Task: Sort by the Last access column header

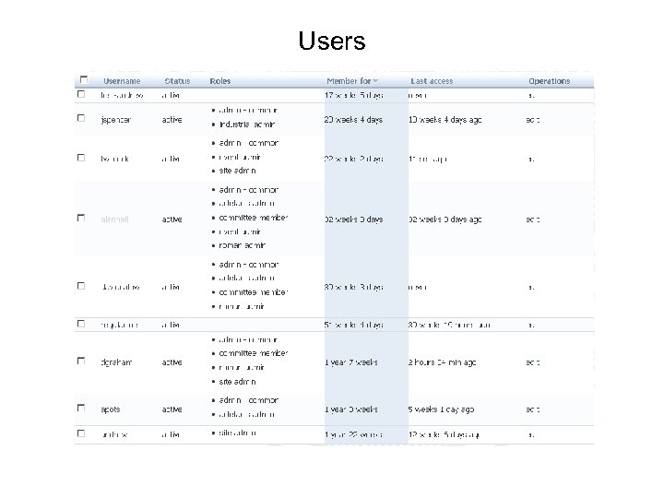Action: (x=432, y=80)
